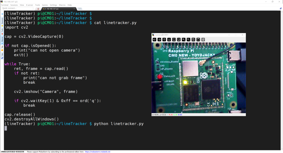The width and height of the screenshot is (283, 153).
Task: Open the Settings menu
Action: click(53, 5)
